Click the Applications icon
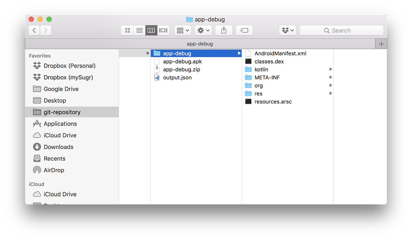Viewport: 412px width, 240px height. coord(37,124)
